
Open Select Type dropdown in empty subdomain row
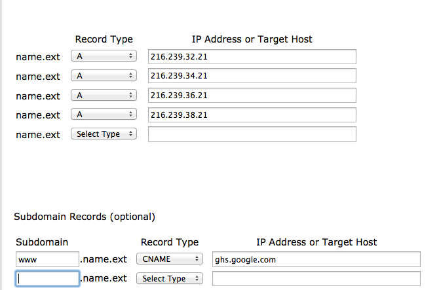[x=170, y=279]
